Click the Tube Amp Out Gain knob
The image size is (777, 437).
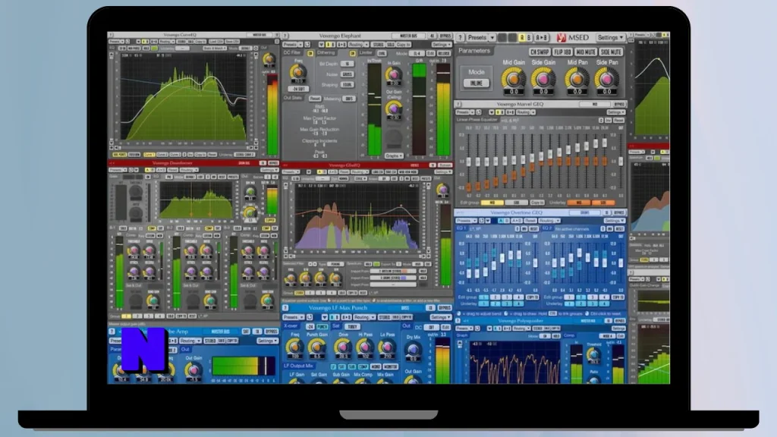193,369
